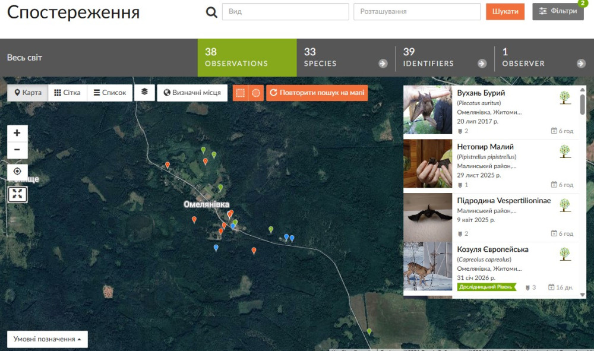Click the locate-me target icon

coord(17,171)
